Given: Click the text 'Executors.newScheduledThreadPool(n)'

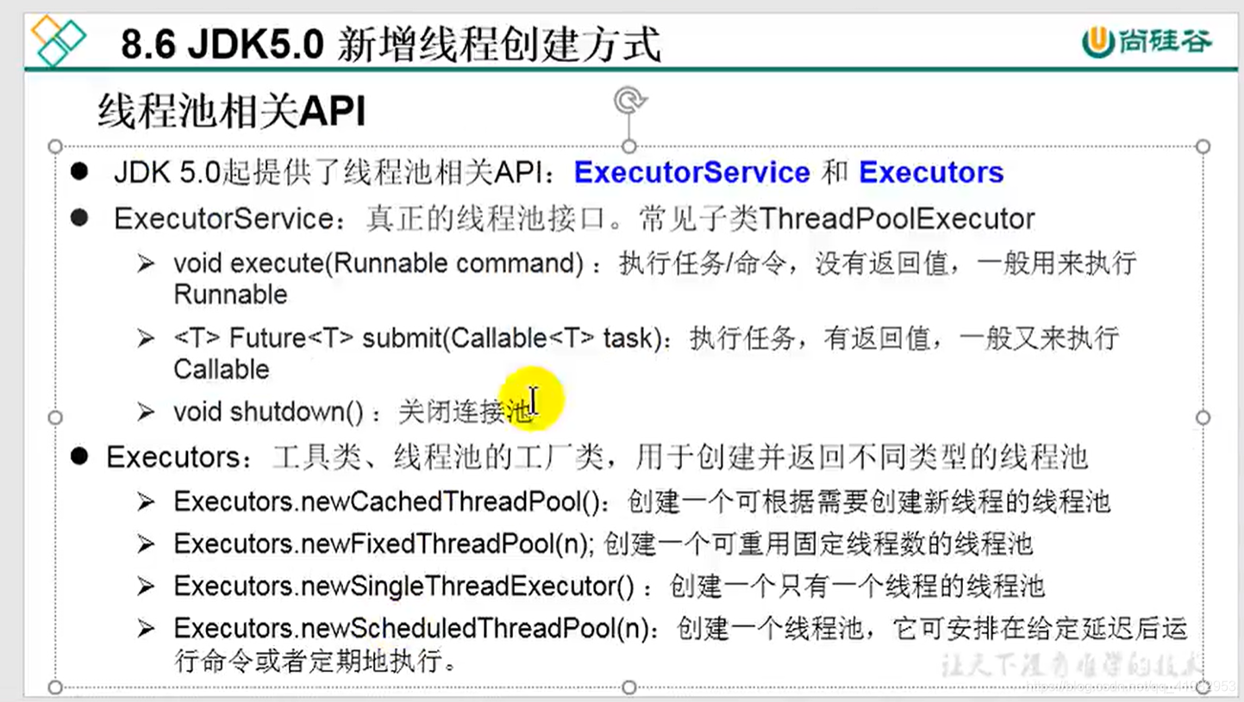Looking at the screenshot, I should pyautogui.click(x=410, y=629).
